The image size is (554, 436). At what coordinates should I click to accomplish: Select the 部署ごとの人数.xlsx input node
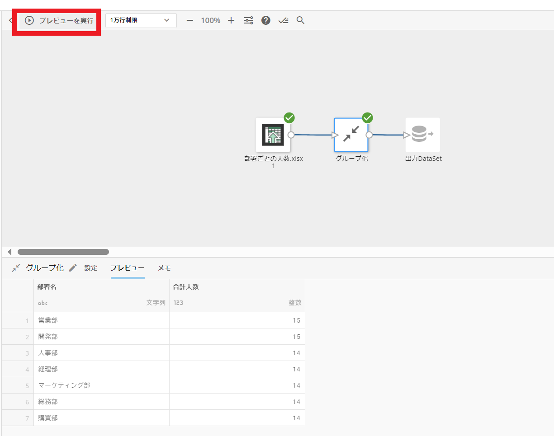[273, 135]
